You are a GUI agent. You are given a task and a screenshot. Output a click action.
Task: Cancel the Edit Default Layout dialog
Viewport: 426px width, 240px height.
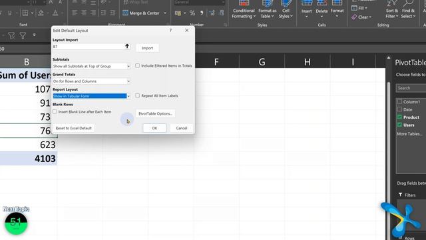(x=182, y=128)
